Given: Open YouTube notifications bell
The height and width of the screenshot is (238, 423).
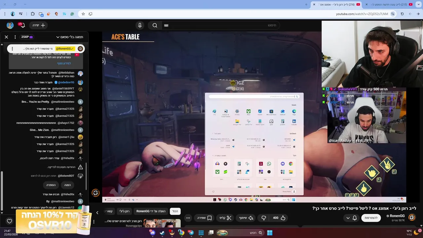Looking at the screenshot, I should pos(22,25).
